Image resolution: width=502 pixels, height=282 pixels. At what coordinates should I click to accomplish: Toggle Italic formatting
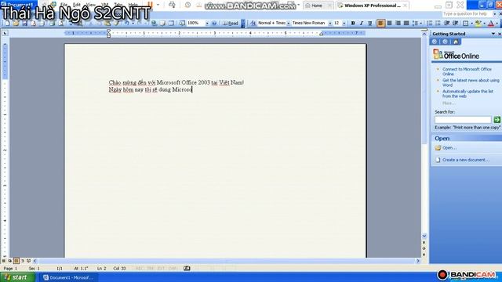tap(362, 23)
